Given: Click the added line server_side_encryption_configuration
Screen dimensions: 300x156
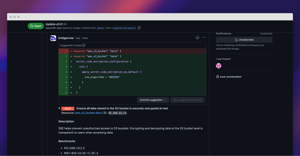Looking at the screenshot, I should (132, 62).
